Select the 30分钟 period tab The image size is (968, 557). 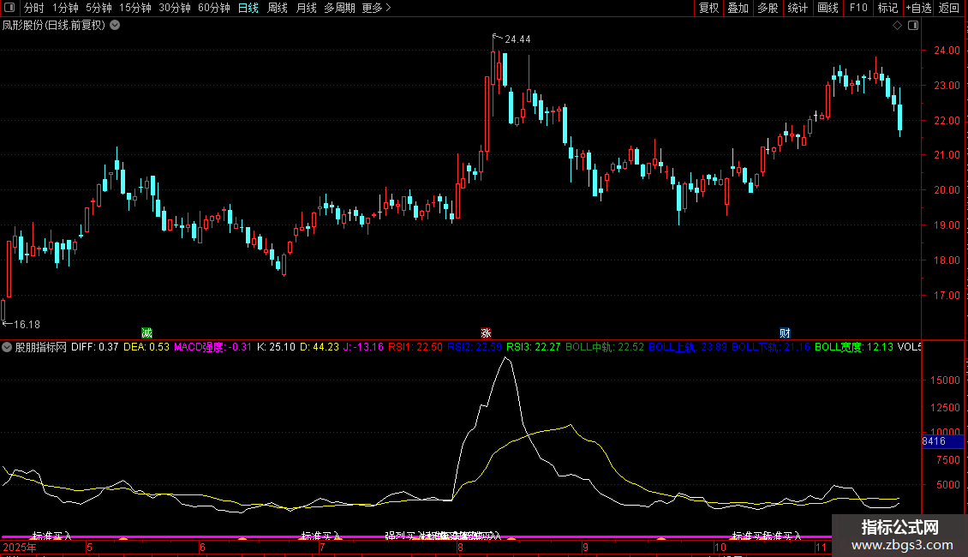click(x=175, y=9)
